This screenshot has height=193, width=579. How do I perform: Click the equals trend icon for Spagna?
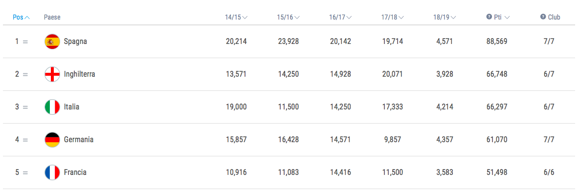point(25,42)
